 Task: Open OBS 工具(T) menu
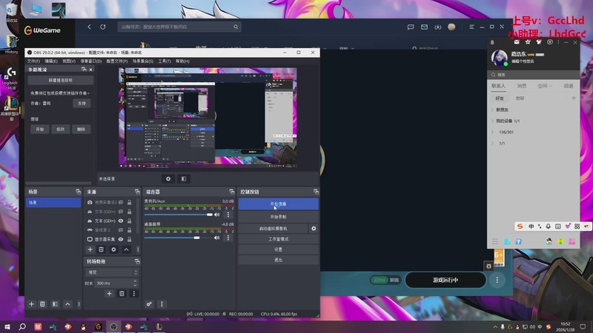(x=165, y=61)
